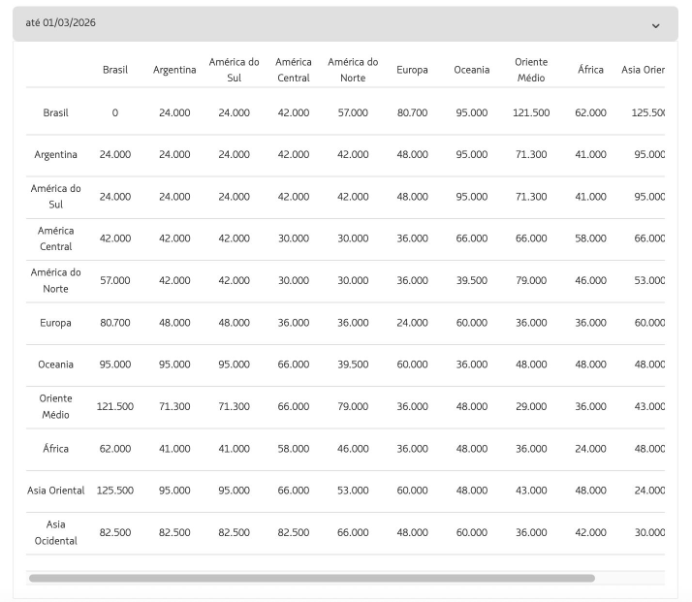This screenshot has width=692, height=602.
Task: Click the 121.500 value in the Brasil row
Action: (531, 112)
